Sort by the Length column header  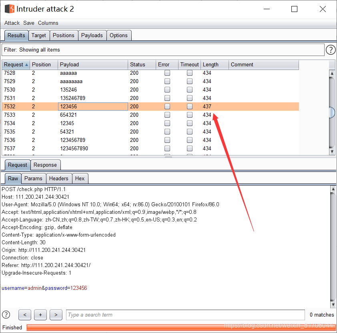(x=215, y=65)
